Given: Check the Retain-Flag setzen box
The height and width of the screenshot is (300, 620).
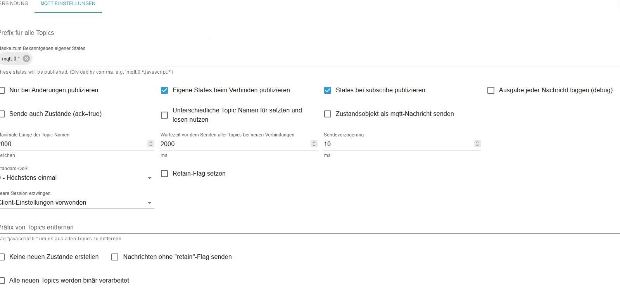Looking at the screenshot, I should (164, 174).
